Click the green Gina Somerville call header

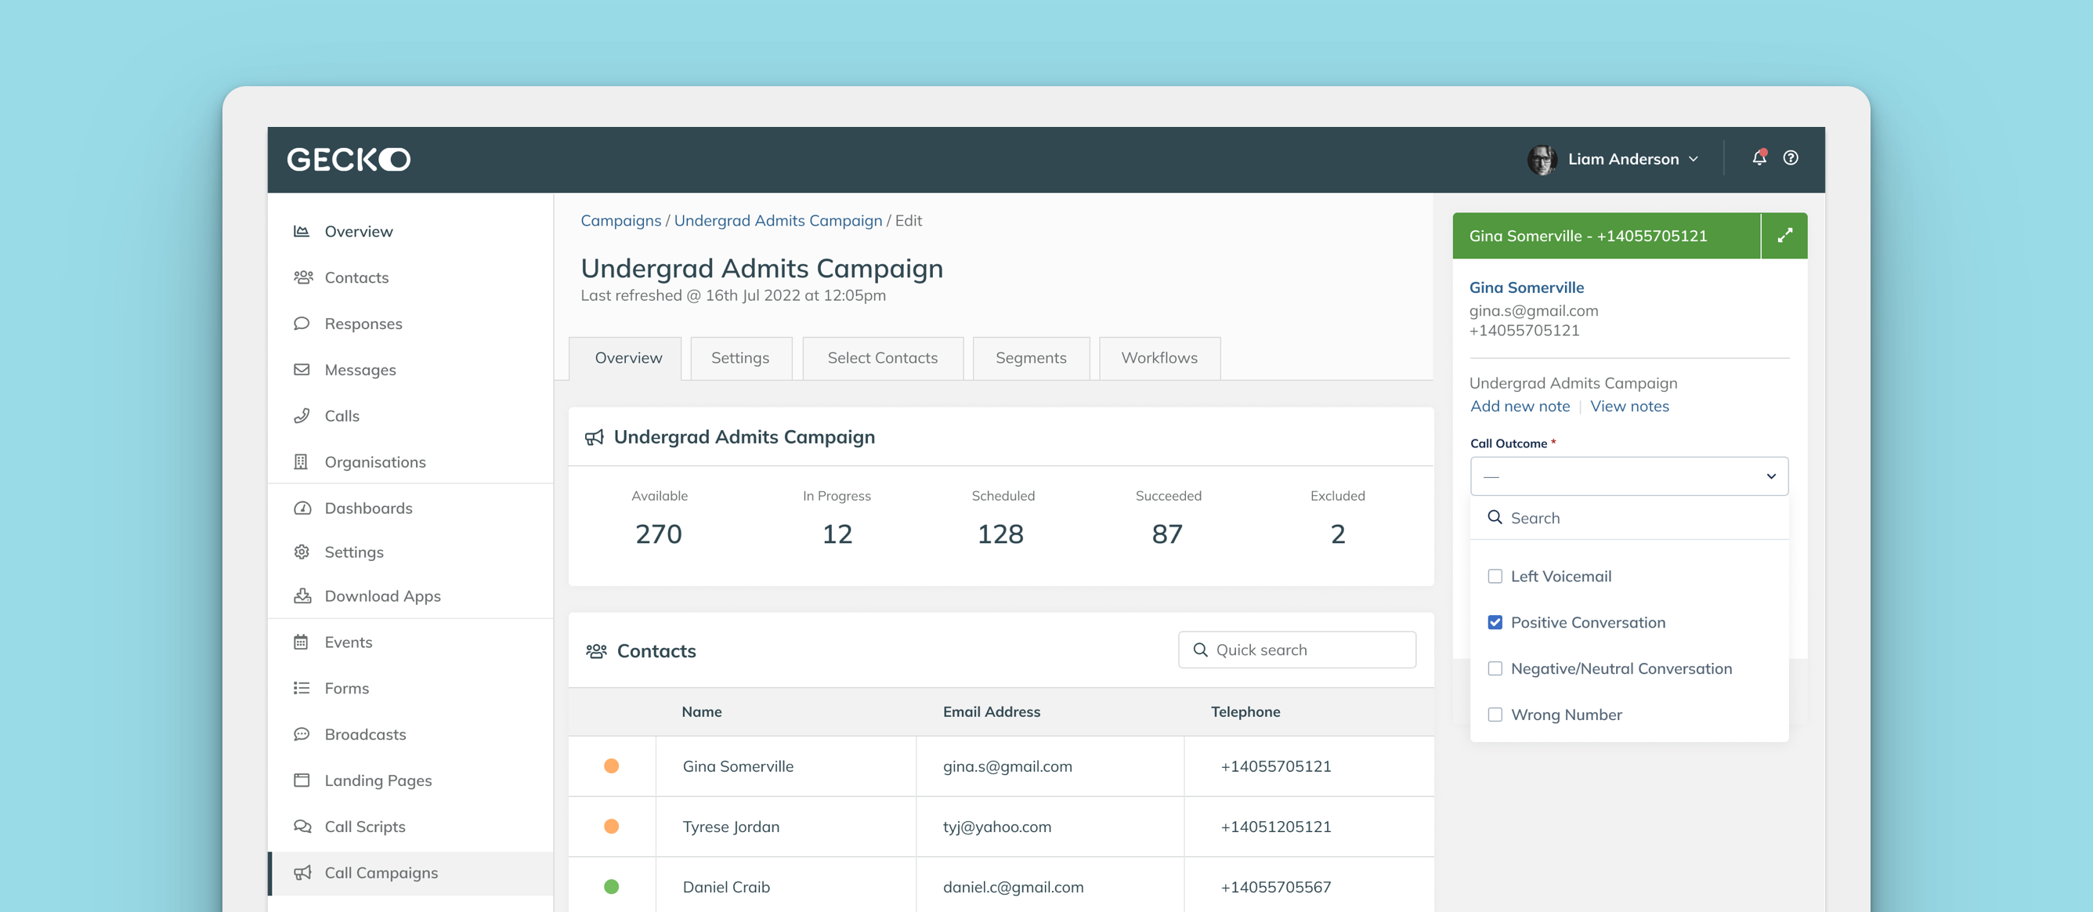click(x=1607, y=236)
